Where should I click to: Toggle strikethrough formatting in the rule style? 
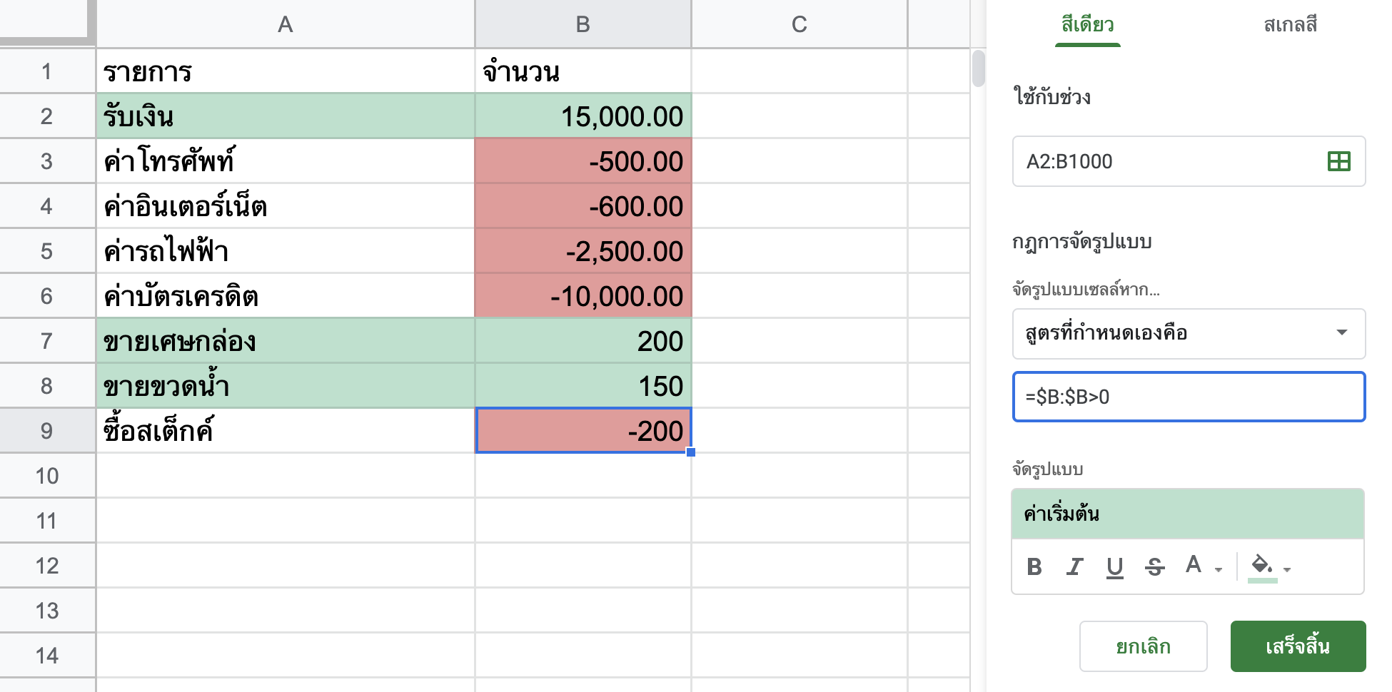coord(1154,567)
